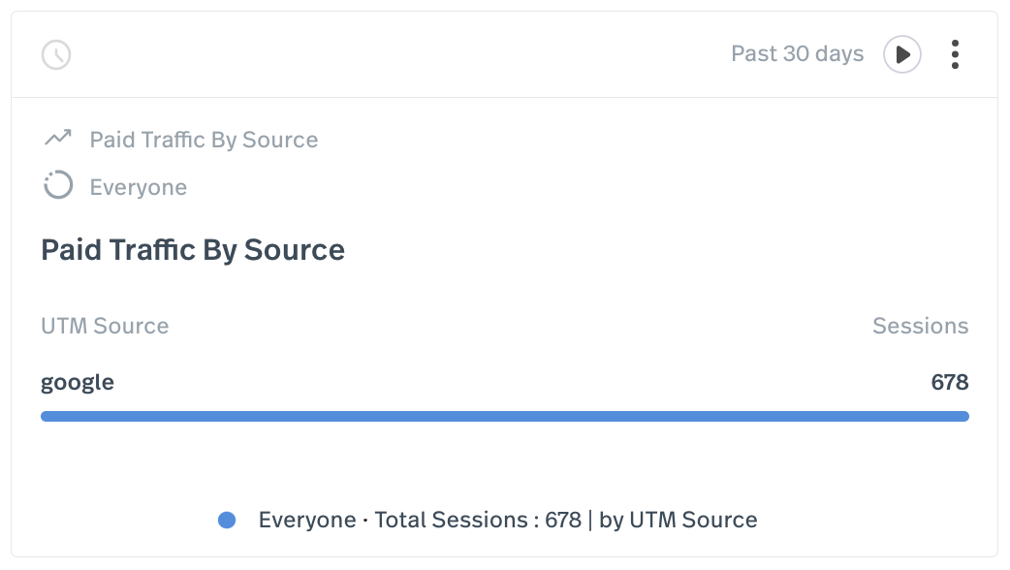Select the google source row label
Image resolution: width=1010 pixels, height=570 pixels.
(x=78, y=382)
